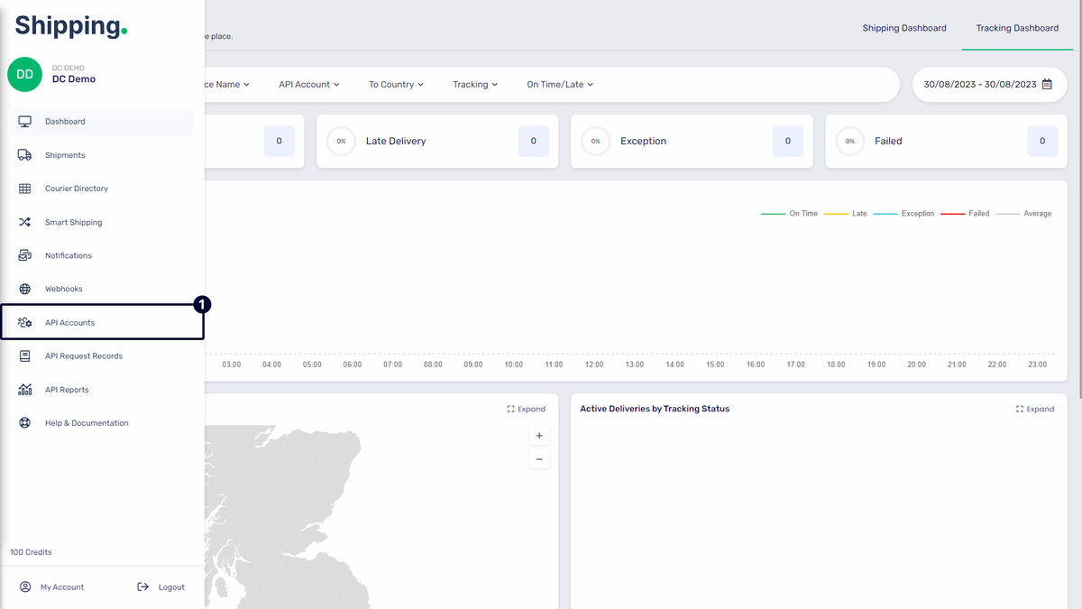Click the Smart Shipping shuffle icon
This screenshot has height=609, width=1082.
pyautogui.click(x=25, y=222)
